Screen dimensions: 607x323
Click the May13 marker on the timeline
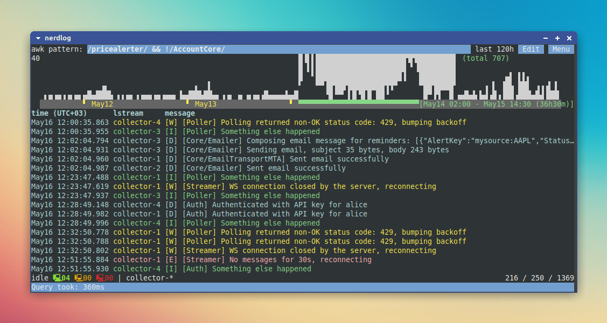coord(205,104)
